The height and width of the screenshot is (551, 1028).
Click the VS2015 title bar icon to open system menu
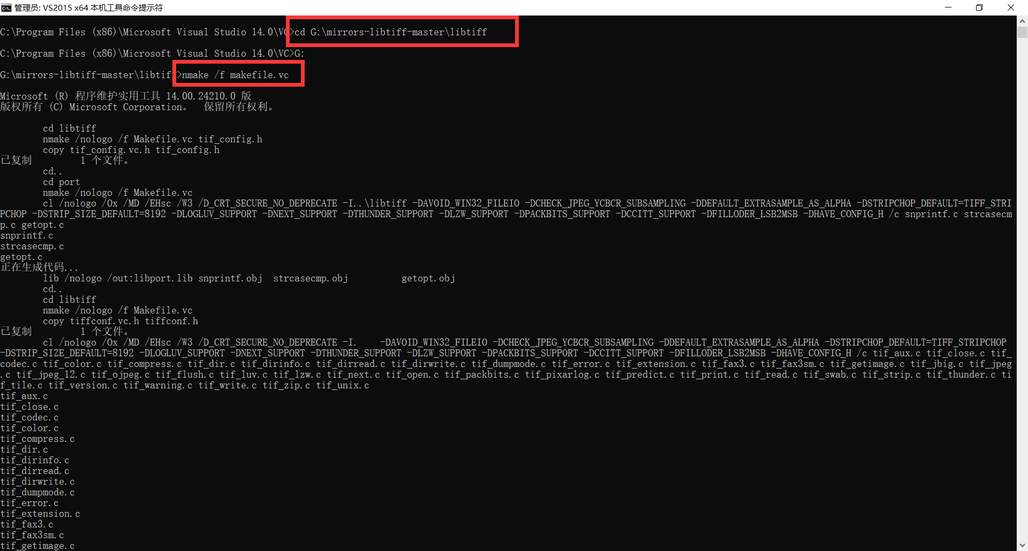click(6, 7)
